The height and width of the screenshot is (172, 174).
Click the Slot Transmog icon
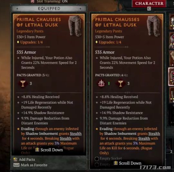click(x=33, y=1)
